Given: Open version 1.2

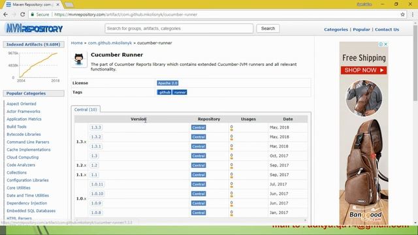Looking at the screenshot, I should point(94,165).
